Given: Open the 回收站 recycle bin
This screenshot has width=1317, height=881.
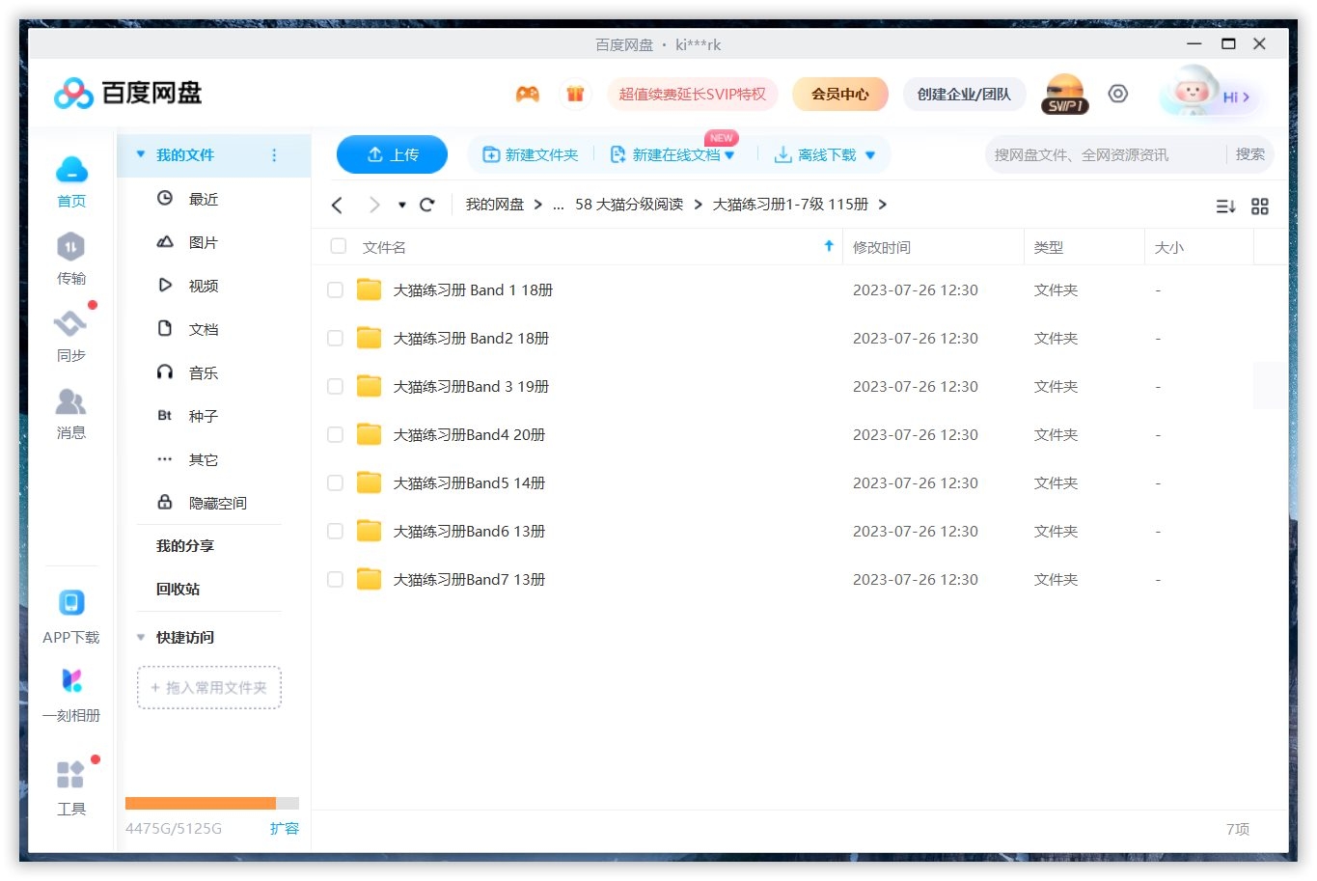Looking at the screenshot, I should (178, 589).
